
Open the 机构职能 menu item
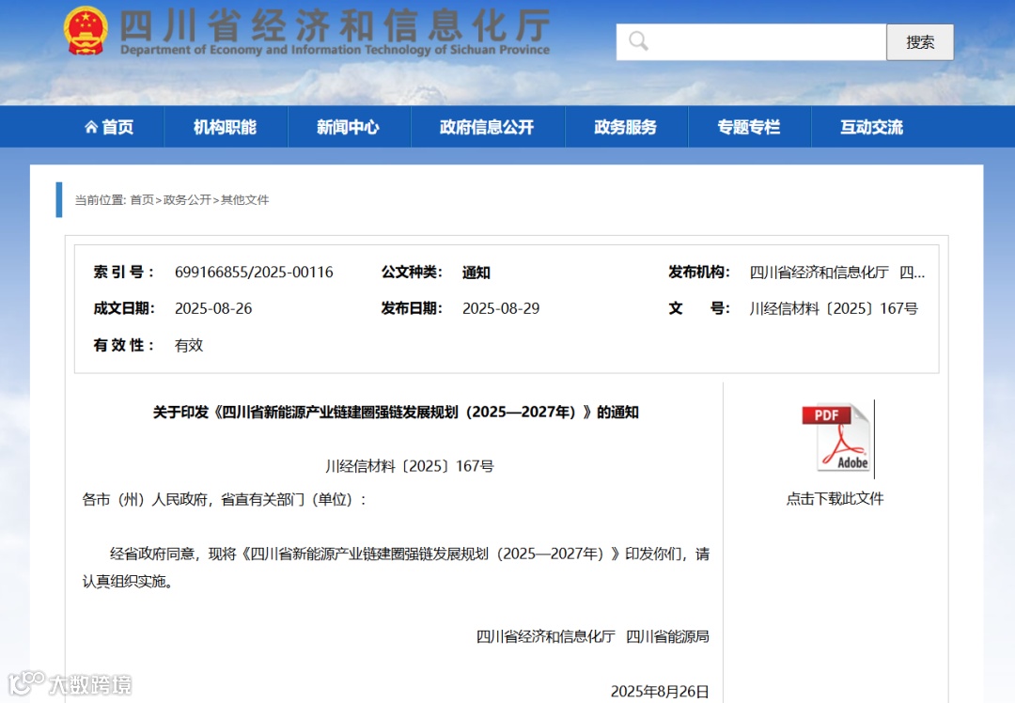(226, 127)
